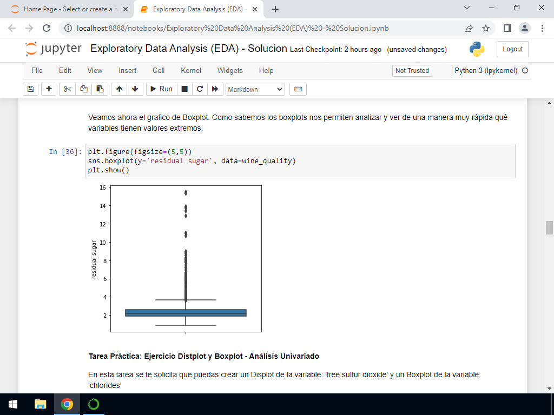This screenshot has height=415, width=554.
Task: Run the selected cell
Action: [161, 89]
